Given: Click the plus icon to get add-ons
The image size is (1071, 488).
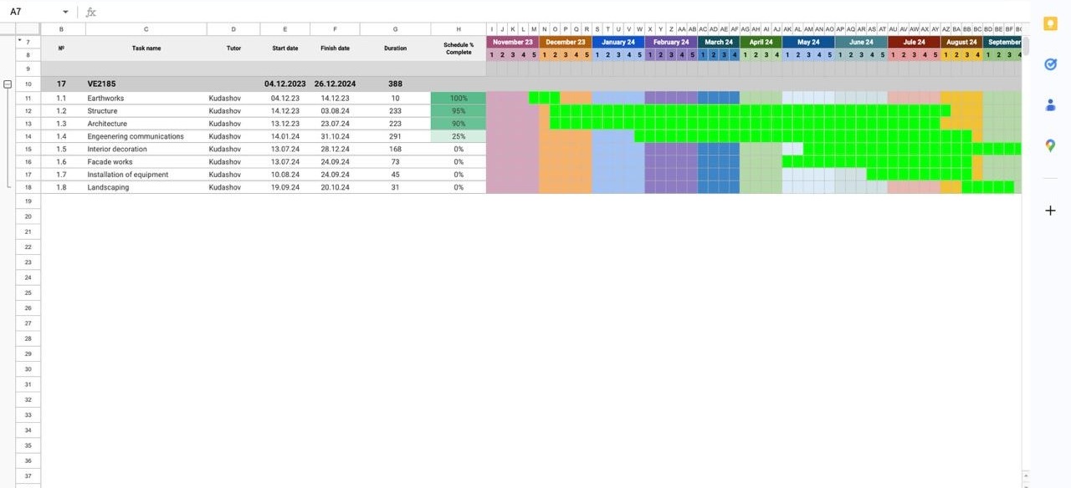Looking at the screenshot, I should 1050,211.
